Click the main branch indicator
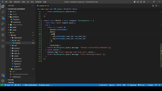 [8, 85]
